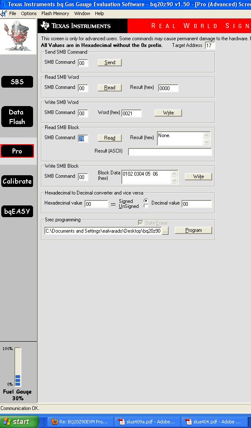The height and width of the screenshot is (428, 251).
Task: Open the Windows start button
Action: (19, 422)
